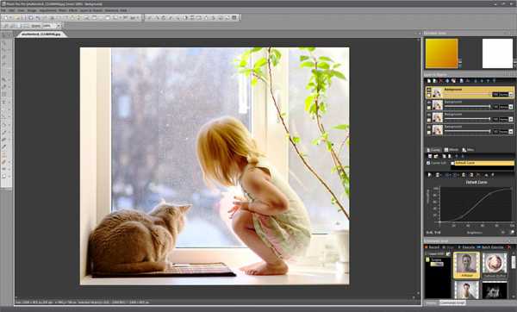The image size is (517, 312).
Task: Adjust opacity slider of second Background layer
Action: tap(467, 106)
